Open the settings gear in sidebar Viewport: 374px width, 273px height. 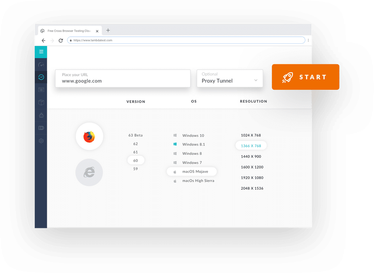[x=41, y=141]
